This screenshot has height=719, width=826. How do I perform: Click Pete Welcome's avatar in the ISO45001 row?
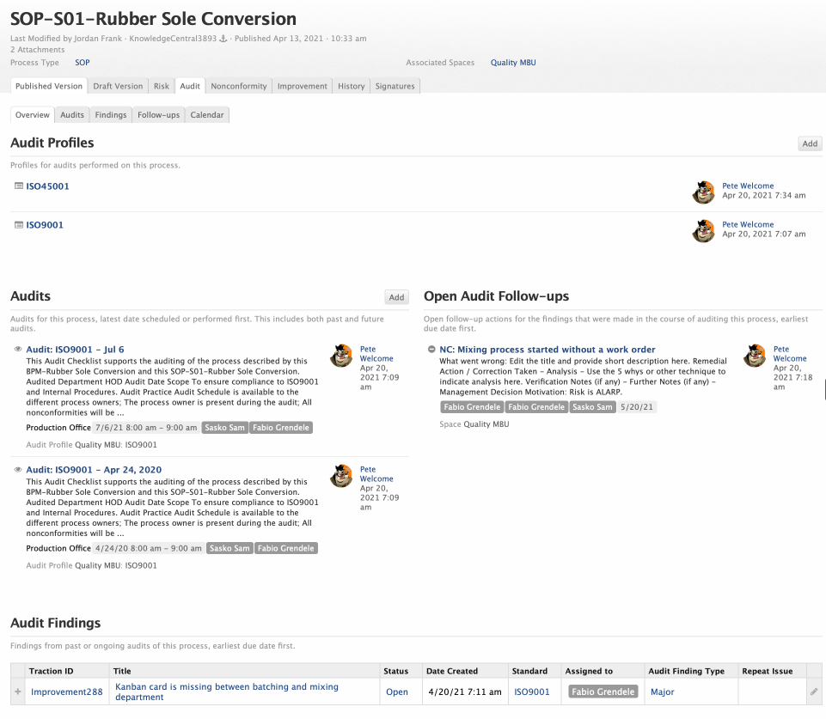703,192
